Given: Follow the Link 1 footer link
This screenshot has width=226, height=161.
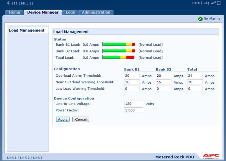Looking at the screenshot, I should pyautogui.click(x=12, y=157).
